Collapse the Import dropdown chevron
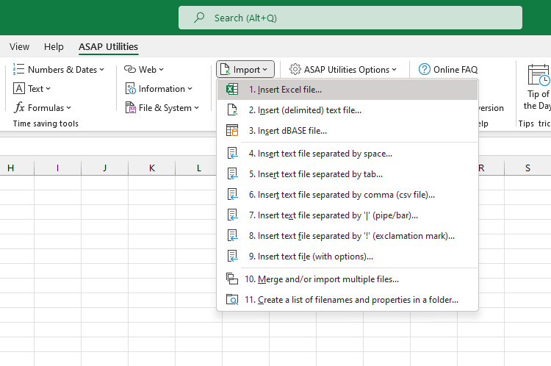The width and height of the screenshot is (551, 366). (265, 70)
